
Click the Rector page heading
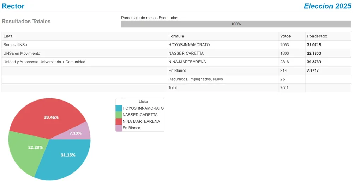(13, 6)
